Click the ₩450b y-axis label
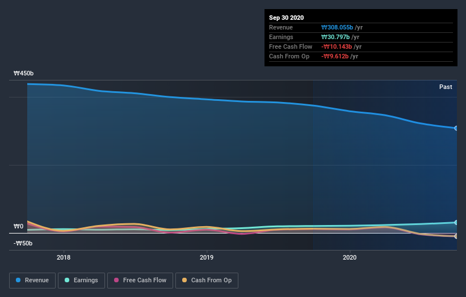The height and width of the screenshot is (297, 466). tap(23, 73)
